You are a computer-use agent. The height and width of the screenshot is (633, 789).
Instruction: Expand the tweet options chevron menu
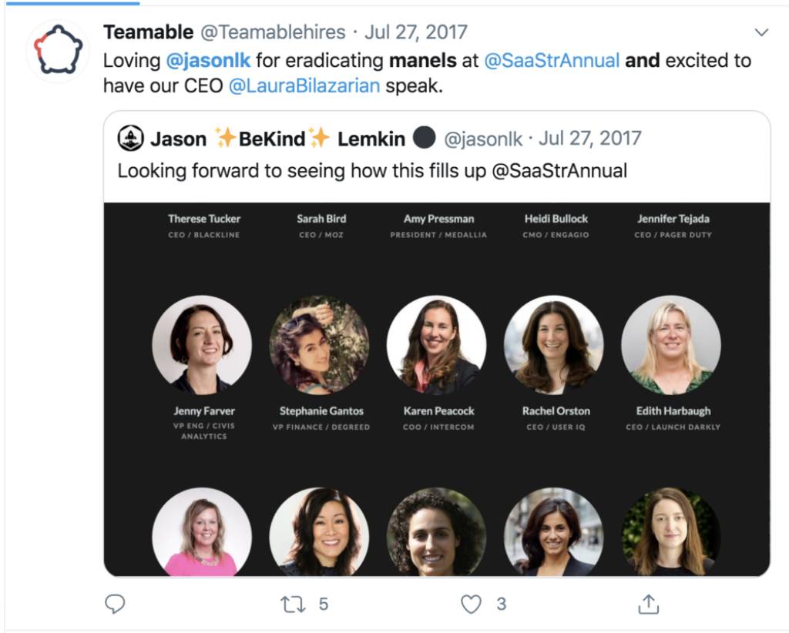pyautogui.click(x=761, y=32)
